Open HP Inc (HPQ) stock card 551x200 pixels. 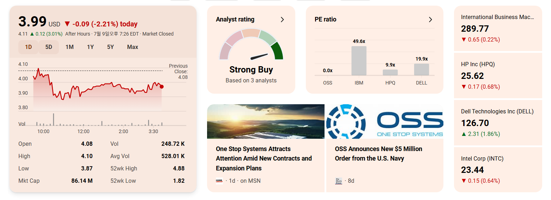pyautogui.click(x=498, y=75)
